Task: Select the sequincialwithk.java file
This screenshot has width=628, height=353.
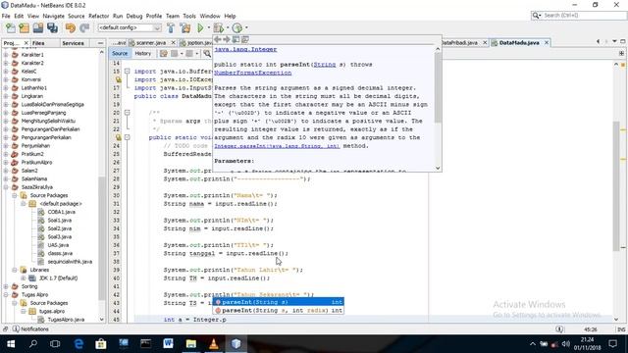Action: point(70,262)
